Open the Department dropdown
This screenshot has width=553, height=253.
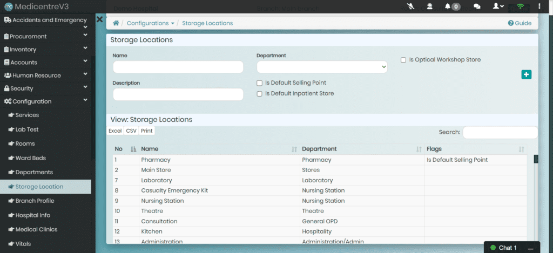tap(322, 67)
